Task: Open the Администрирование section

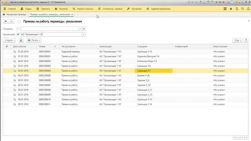Action: point(158,9)
